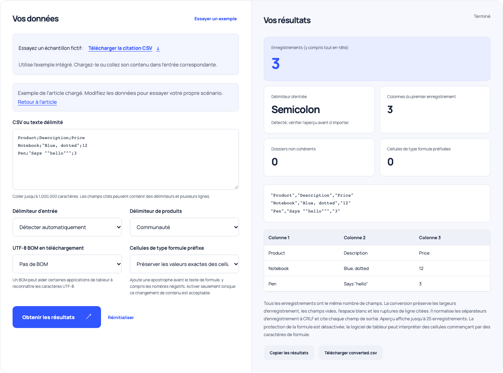Click the Vos données heading
Image resolution: width=503 pixels, height=373 pixels.
pos(36,19)
